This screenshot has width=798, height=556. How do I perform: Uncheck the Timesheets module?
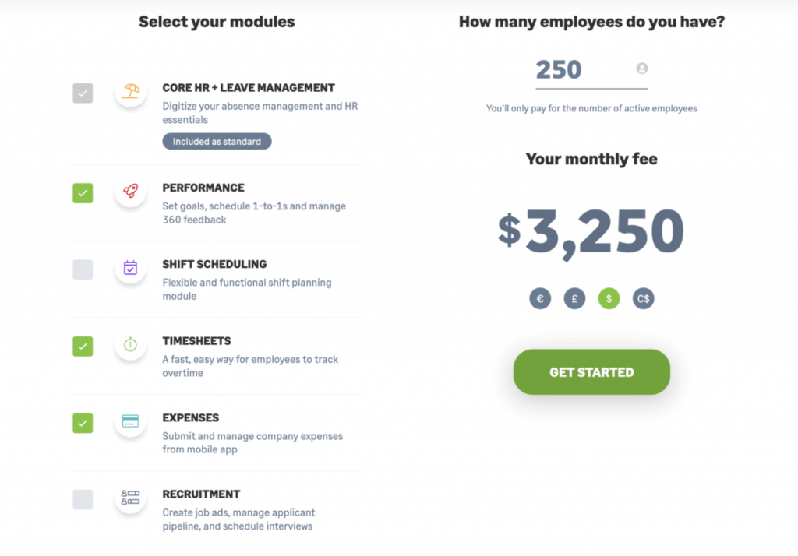tap(83, 346)
